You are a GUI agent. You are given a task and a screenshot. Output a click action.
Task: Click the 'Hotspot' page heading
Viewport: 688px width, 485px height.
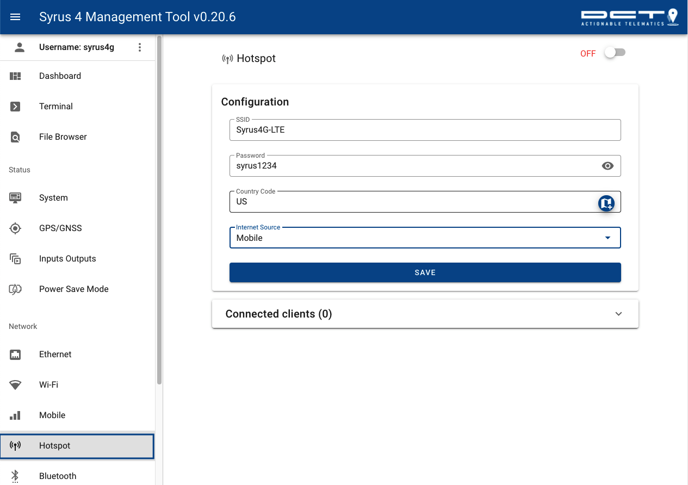pyautogui.click(x=256, y=58)
